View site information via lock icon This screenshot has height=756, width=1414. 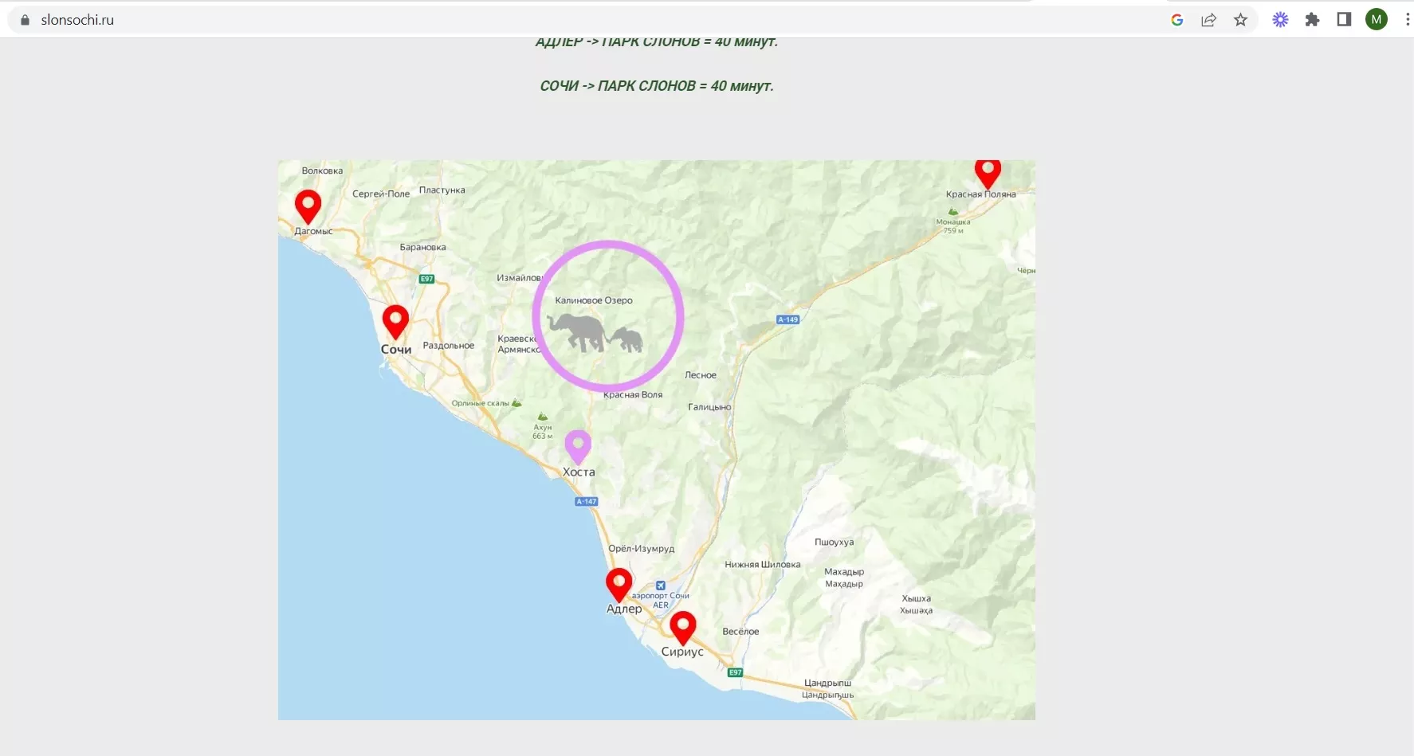25,20
